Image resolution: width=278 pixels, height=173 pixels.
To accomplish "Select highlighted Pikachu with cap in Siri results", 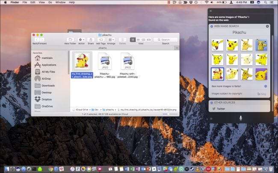I will point(217,74).
